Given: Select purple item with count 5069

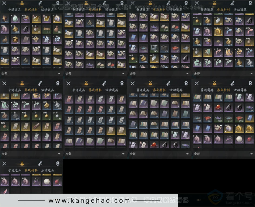Looking at the screenshot, I should [154, 27].
